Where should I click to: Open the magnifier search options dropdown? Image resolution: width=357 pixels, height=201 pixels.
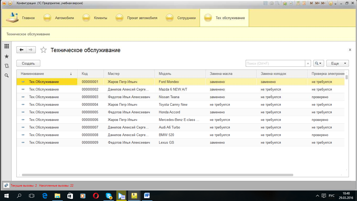tap(319, 63)
